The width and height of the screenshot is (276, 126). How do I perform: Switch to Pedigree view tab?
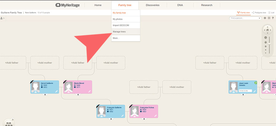click(x=259, y=13)
